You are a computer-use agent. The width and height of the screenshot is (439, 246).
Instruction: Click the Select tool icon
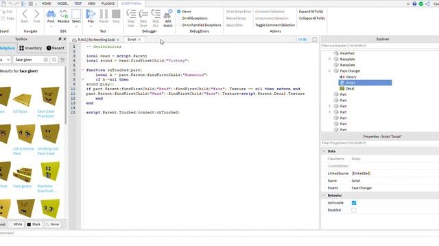pyautogui.click(x=76, y=14)
